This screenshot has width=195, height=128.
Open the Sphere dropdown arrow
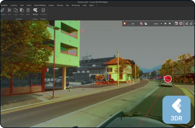pyautogui.click(x=161, y=24)
